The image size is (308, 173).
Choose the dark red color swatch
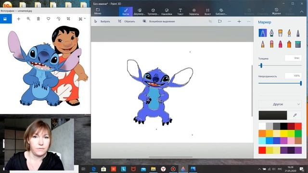[x=291, y=126]
